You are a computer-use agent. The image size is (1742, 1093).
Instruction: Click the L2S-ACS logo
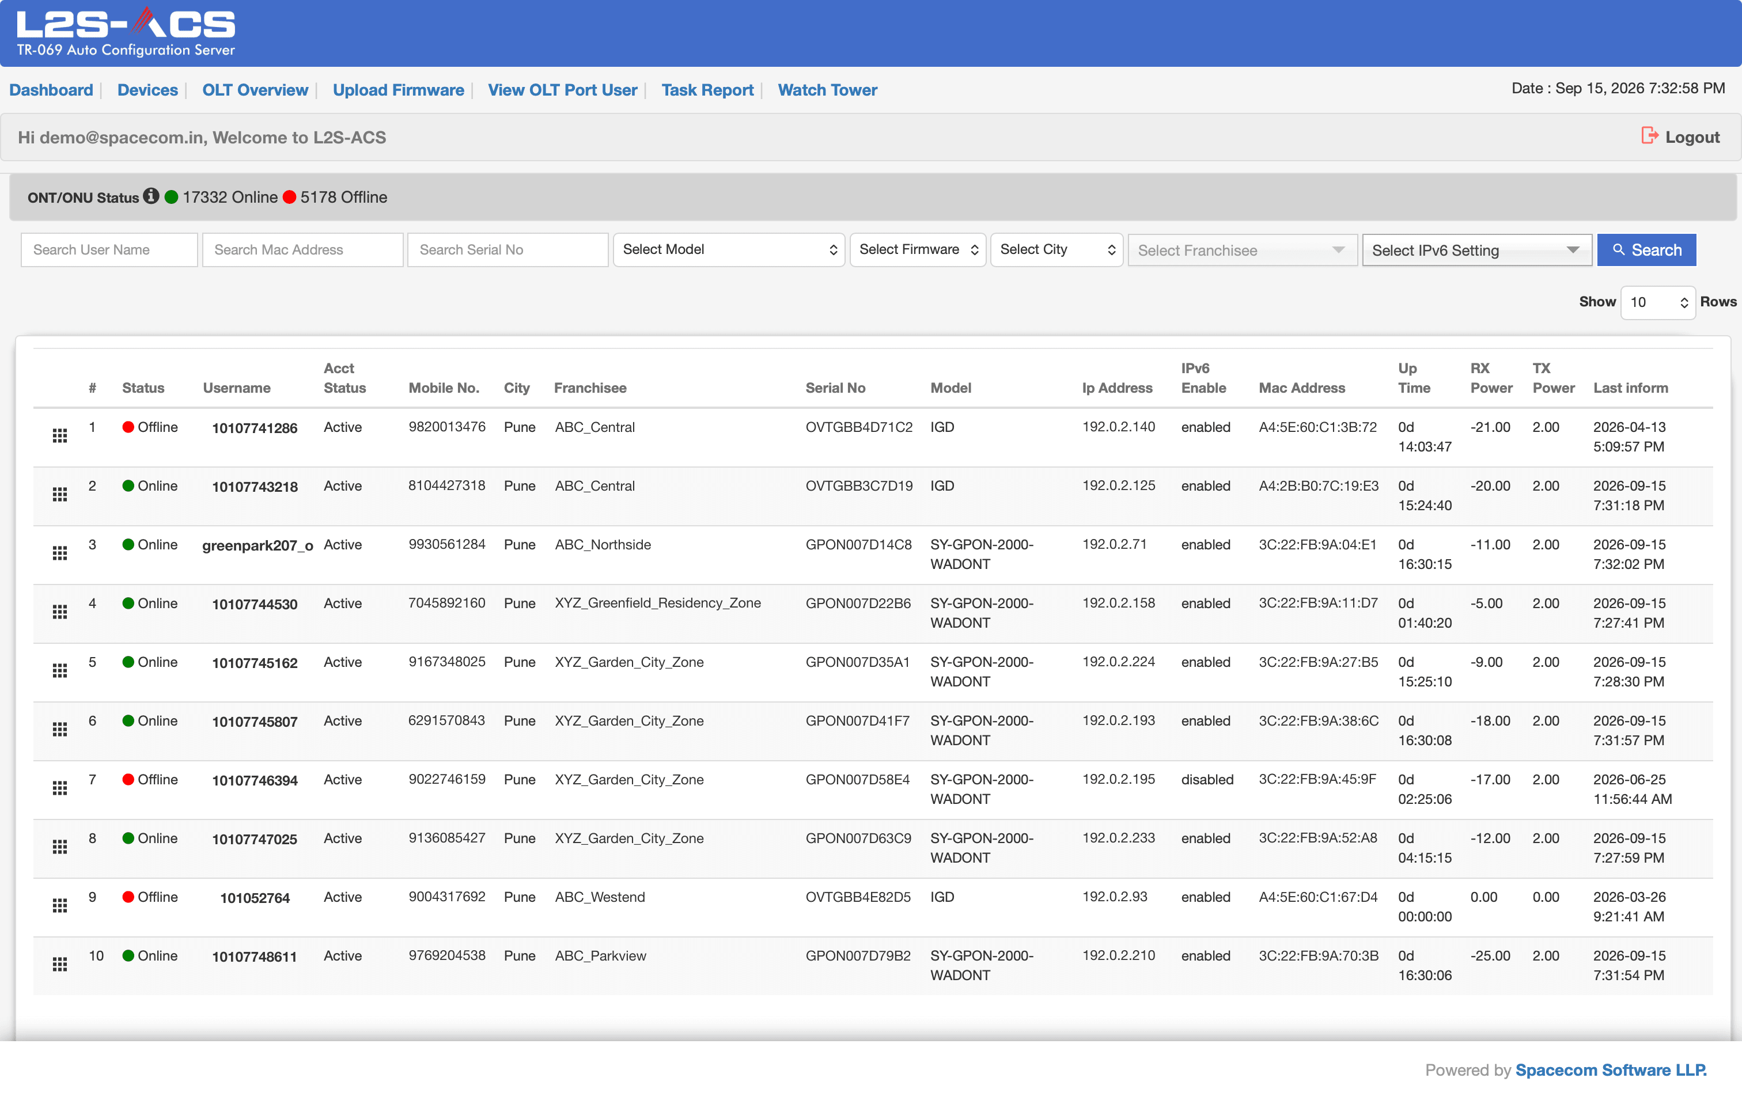[126, 32]
